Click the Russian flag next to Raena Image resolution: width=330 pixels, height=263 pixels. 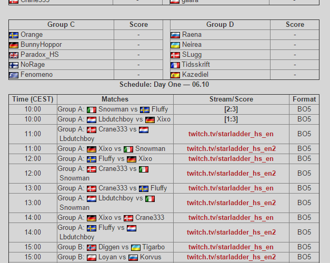pos(175,35)
